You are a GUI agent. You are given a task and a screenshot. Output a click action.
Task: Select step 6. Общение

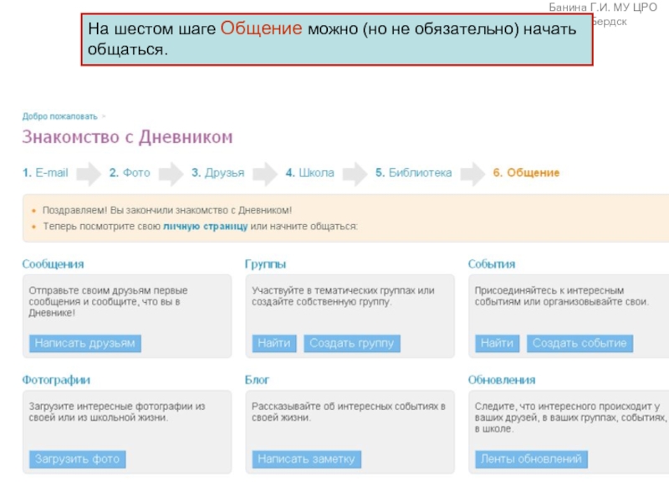[526, 173]
